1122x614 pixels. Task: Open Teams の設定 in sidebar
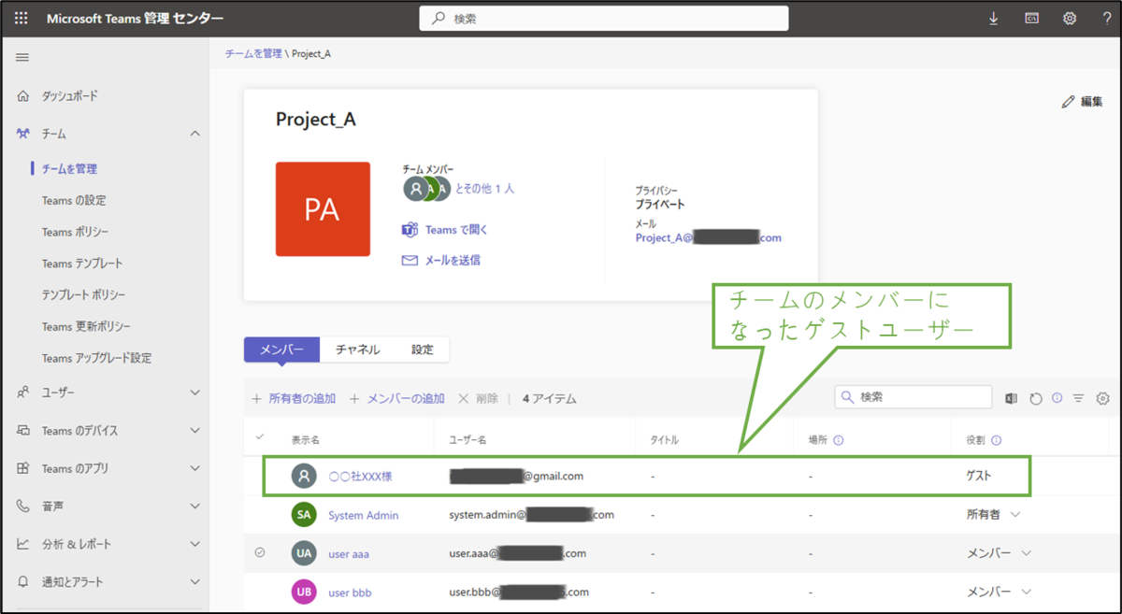coord(74,201)
